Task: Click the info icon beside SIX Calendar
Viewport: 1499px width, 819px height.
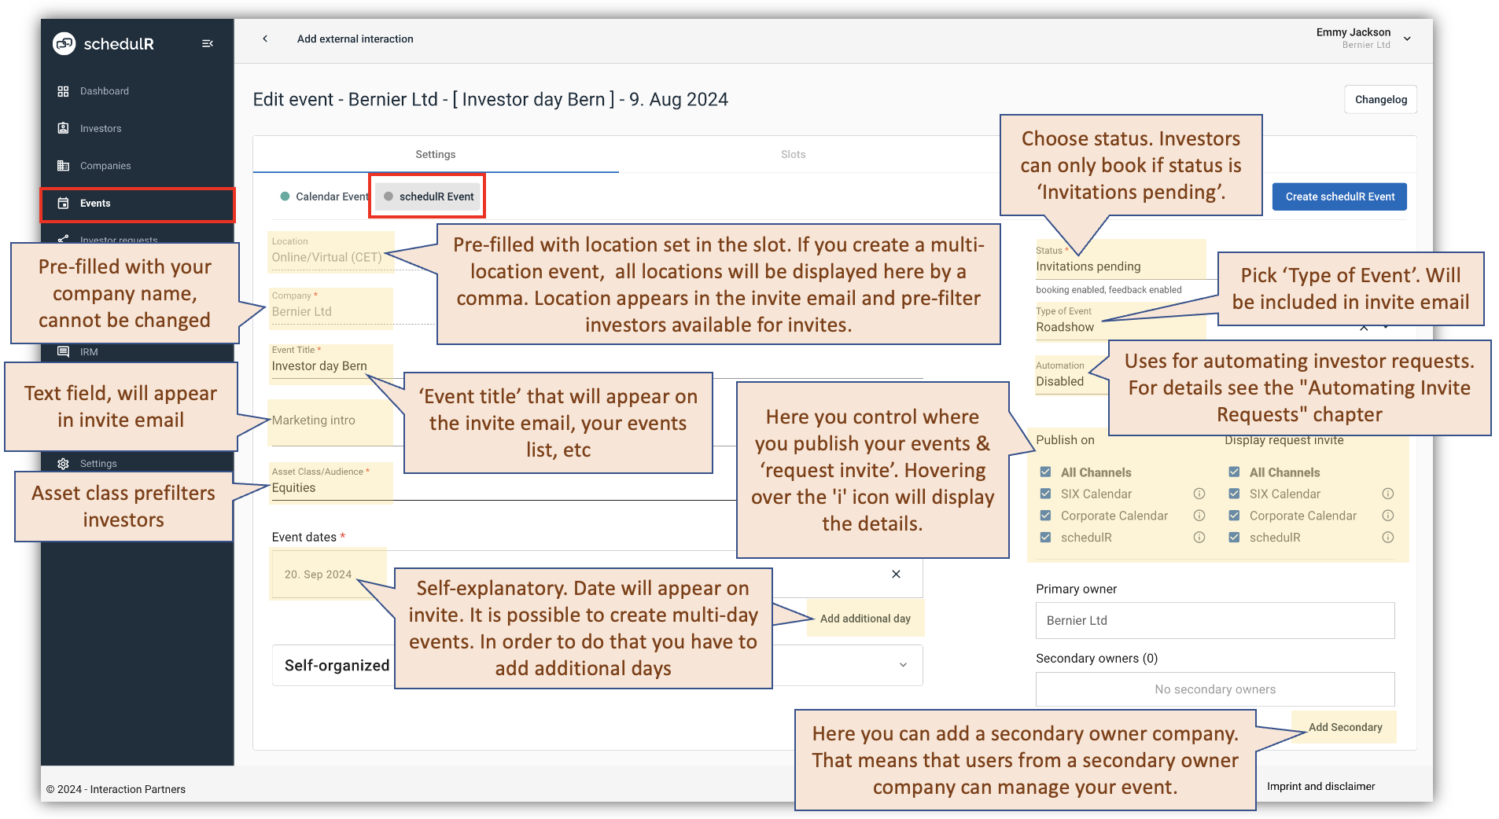Action: pos(1199,494)
